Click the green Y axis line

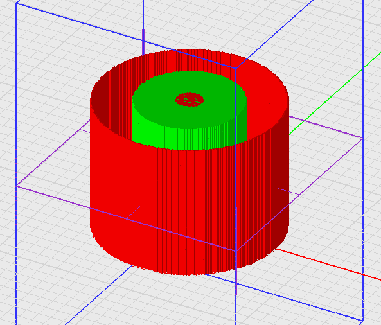coord(335,92)
